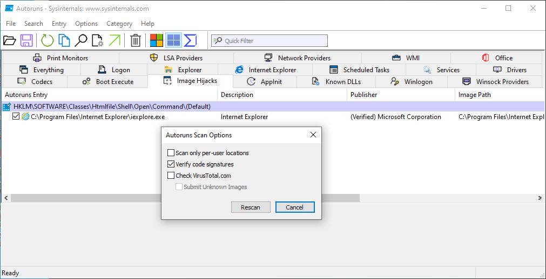Click the Rescan button
This screenshot has height=279, width=546.
click(251, 207)
